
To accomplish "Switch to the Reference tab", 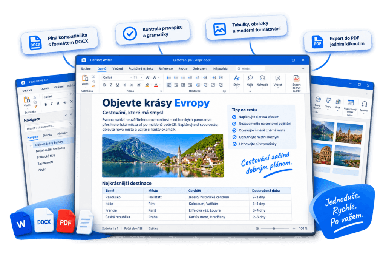I will (166, 69).
